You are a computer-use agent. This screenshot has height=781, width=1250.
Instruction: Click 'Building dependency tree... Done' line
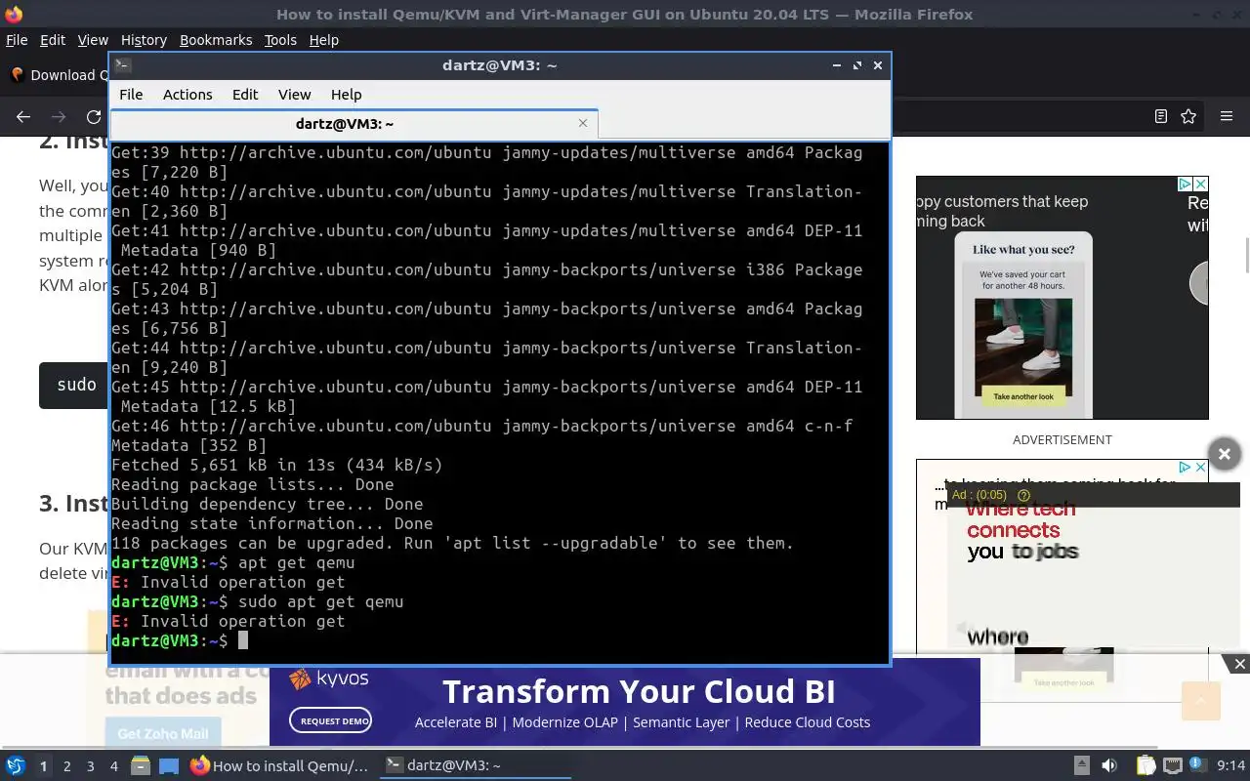[268, 504]
